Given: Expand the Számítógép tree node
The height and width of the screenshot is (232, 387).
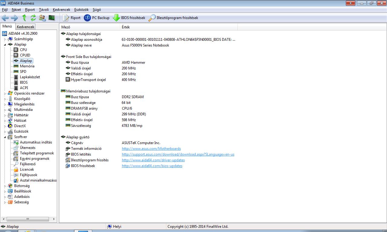Looking at the screenshot, I should 5,39.
